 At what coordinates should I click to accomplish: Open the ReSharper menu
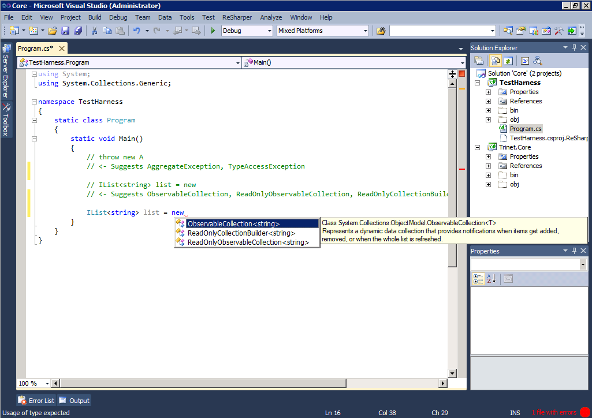click(x=237, y=17)
